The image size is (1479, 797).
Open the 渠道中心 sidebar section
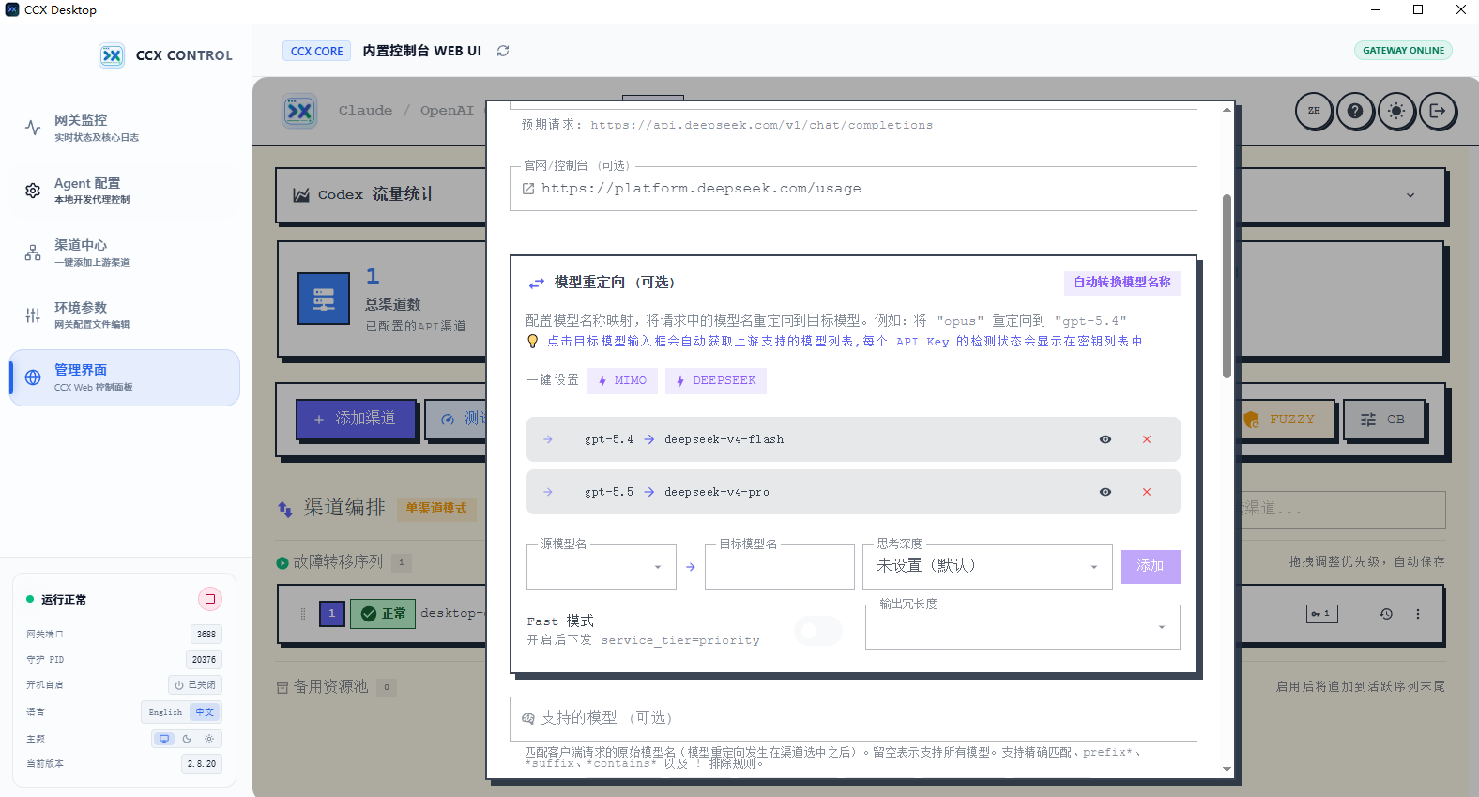[x=124, y=253]
